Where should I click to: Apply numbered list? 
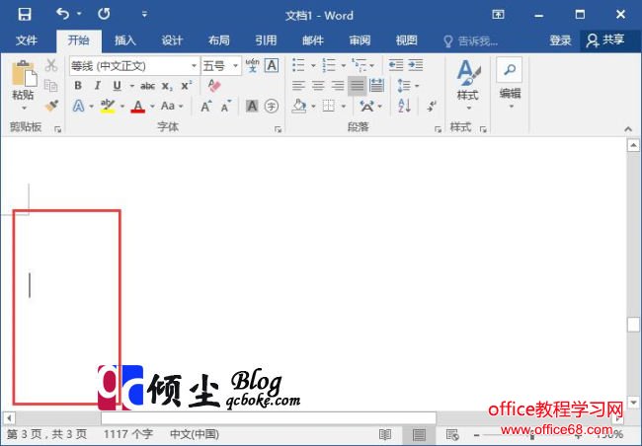point(329,65)
